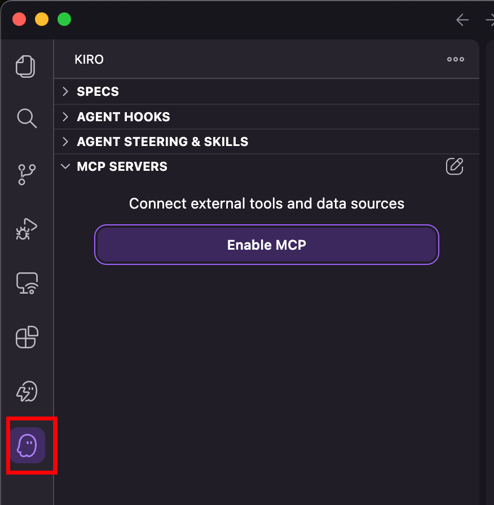Select the purple Kiro ghost icon
The height and width of the screenshot is (505, 494).
click(27, 445)
